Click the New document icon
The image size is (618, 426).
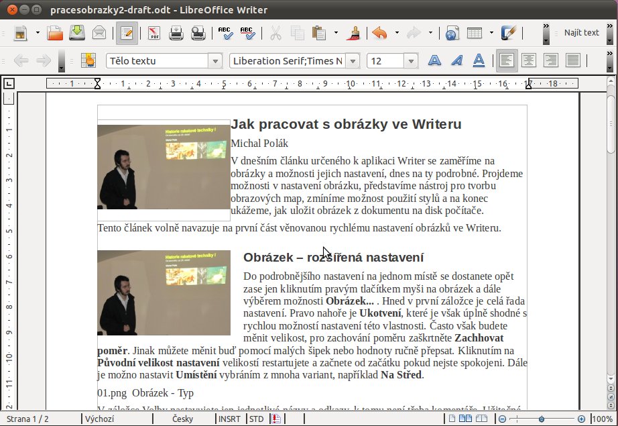pyautogui.click(x=20, y=33)
